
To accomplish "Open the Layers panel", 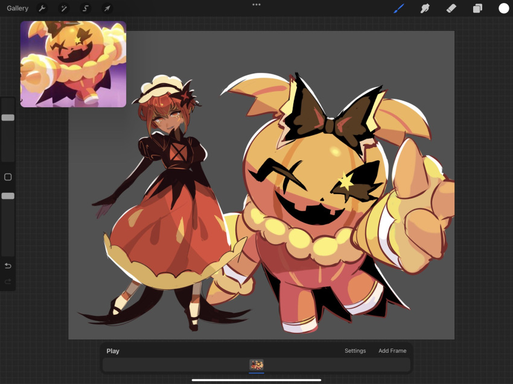I will [x=477, y=8].
